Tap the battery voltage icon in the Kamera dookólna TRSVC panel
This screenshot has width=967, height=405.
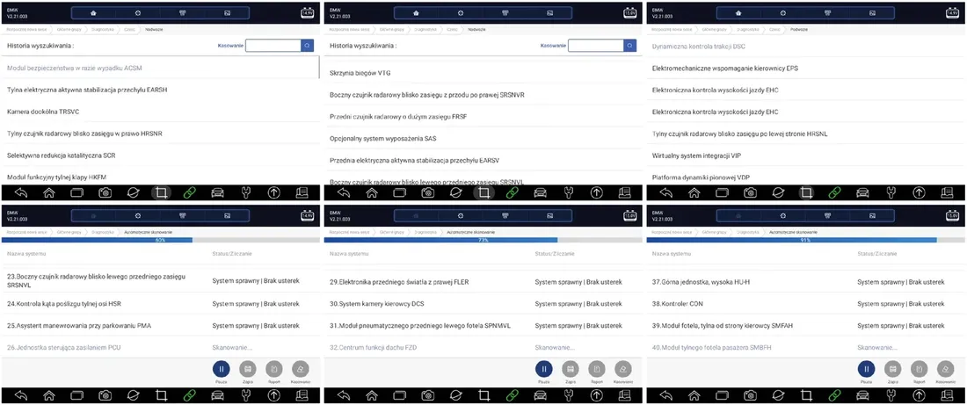pyautogui.click(x=307, y=12)
